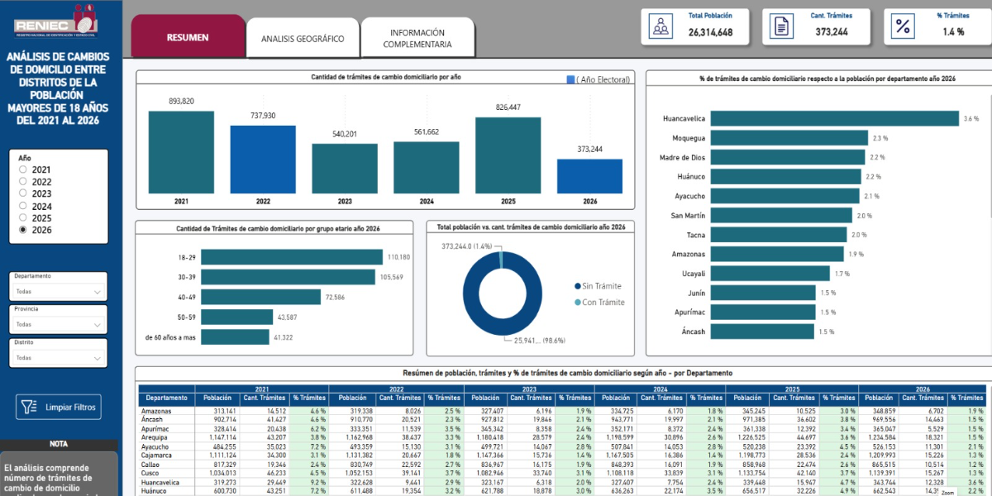This screenshot has width=992, height=496.
Task: Click the 'de 60 años a mas' bar
Action: (x=235, y=336)
